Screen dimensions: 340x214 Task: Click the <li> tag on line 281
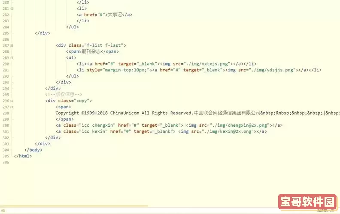tap(82, 9)
